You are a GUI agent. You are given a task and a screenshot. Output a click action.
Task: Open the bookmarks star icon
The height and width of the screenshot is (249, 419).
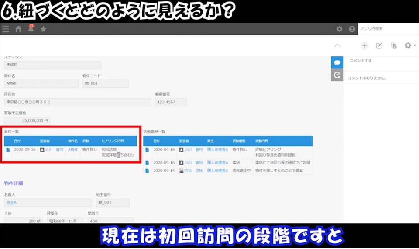coord(43,29)
